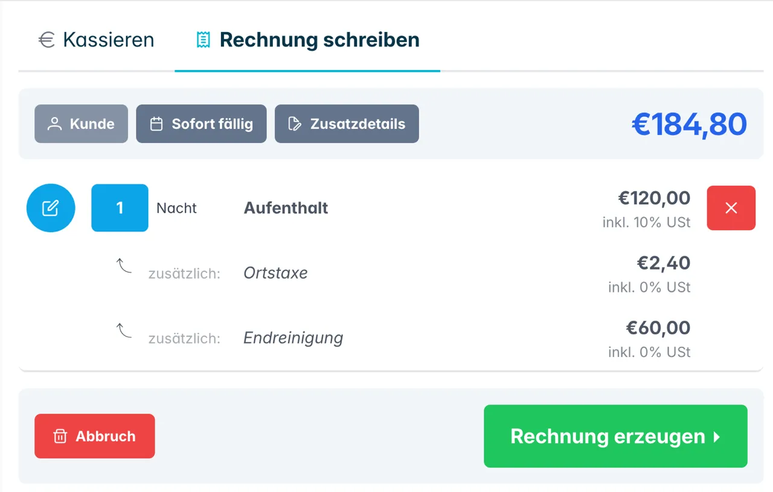
Task: Delete the Aufenthalt line with the red X
Action: (731, 207)
